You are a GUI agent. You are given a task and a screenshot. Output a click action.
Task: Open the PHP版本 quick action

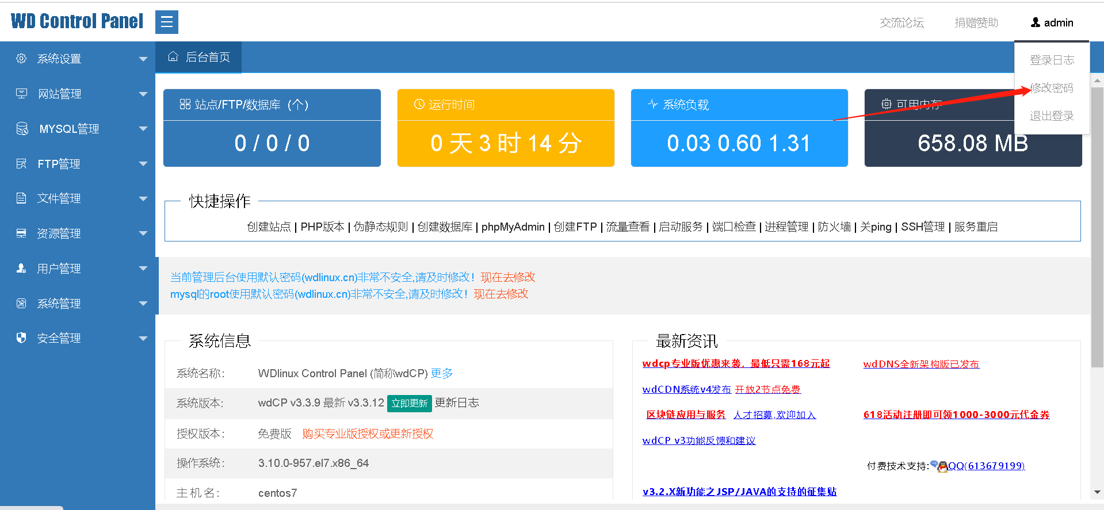(x=322, y=227)
